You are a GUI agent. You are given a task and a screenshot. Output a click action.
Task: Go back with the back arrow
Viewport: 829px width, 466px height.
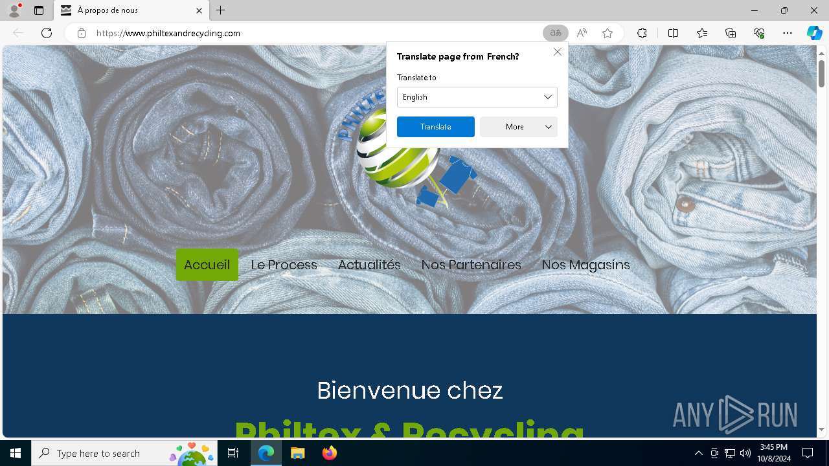18,33
